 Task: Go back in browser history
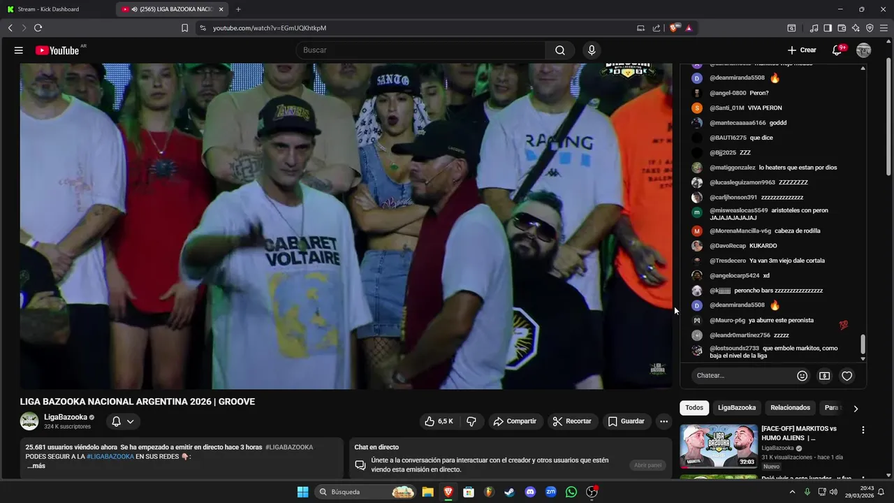10,28
